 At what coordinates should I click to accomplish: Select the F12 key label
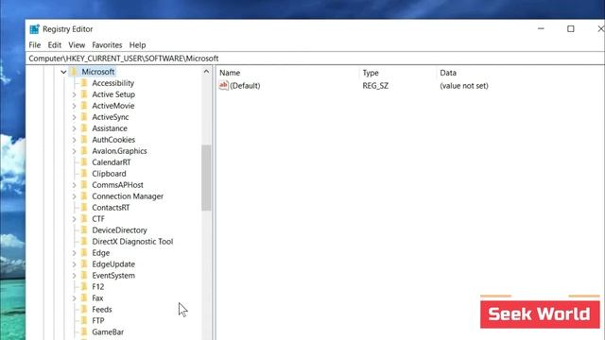coord(98,287)
